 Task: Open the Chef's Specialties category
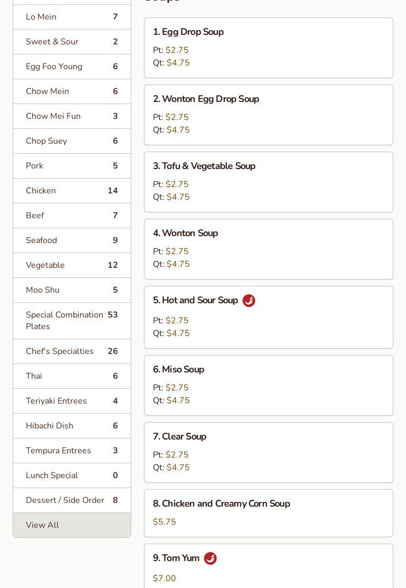point(72,351)
